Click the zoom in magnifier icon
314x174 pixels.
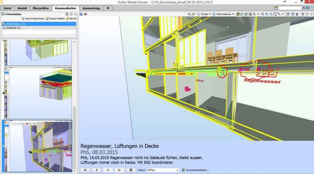pos(267,14)
